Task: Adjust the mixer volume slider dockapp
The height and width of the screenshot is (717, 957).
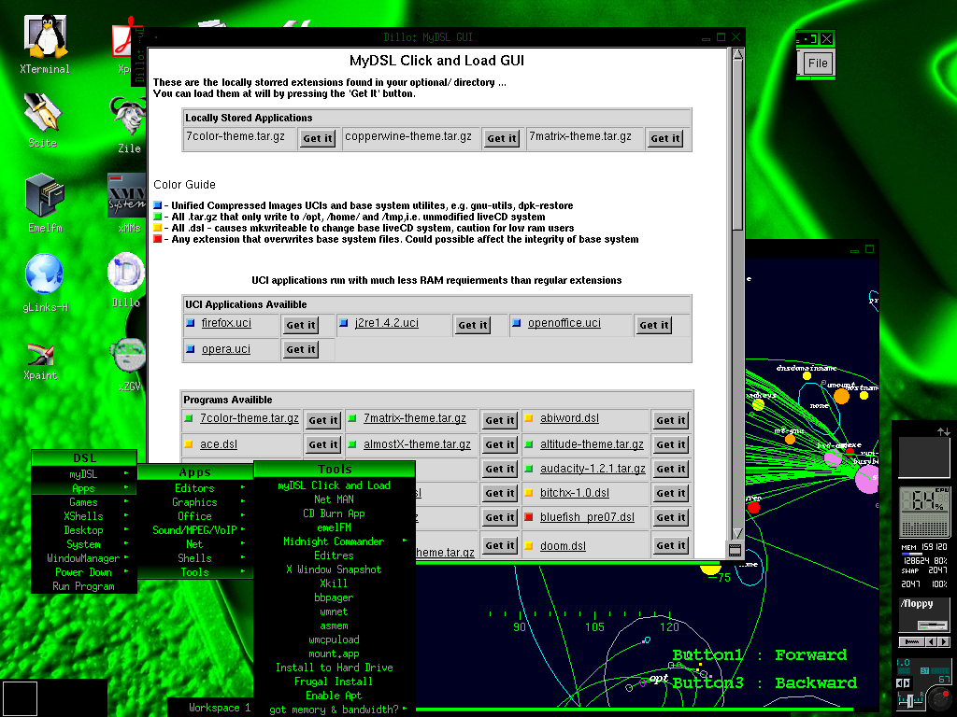Action: point(910,700)
